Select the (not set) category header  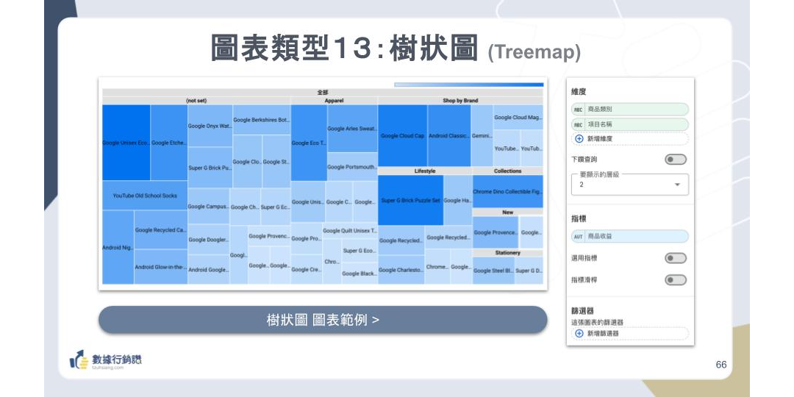point(196,101)
